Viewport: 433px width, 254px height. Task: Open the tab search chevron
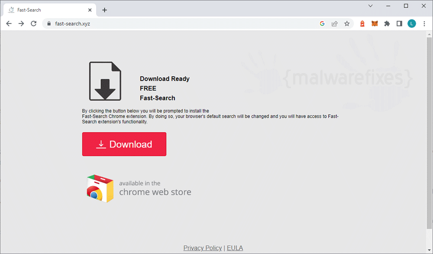[x=371, y=6]
